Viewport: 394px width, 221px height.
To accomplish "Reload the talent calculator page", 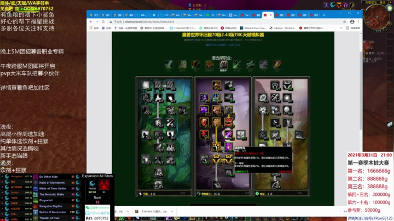I will click(103, 22).
